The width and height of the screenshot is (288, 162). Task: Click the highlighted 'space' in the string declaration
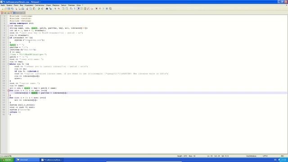coord(34,28)
